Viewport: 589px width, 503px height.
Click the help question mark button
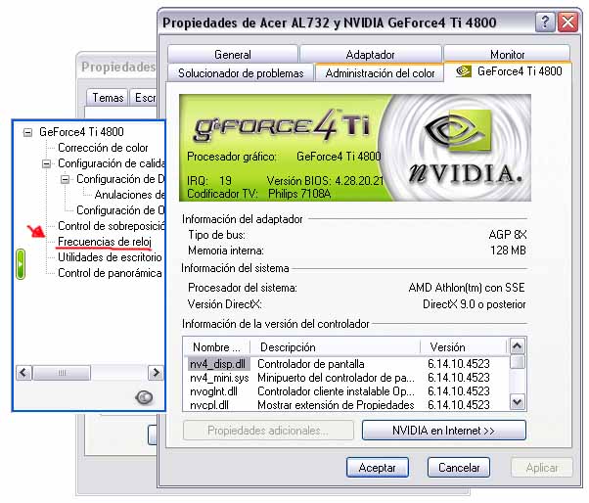coord(545,23)
